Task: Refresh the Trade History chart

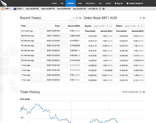Action: (x=140, y=92)
